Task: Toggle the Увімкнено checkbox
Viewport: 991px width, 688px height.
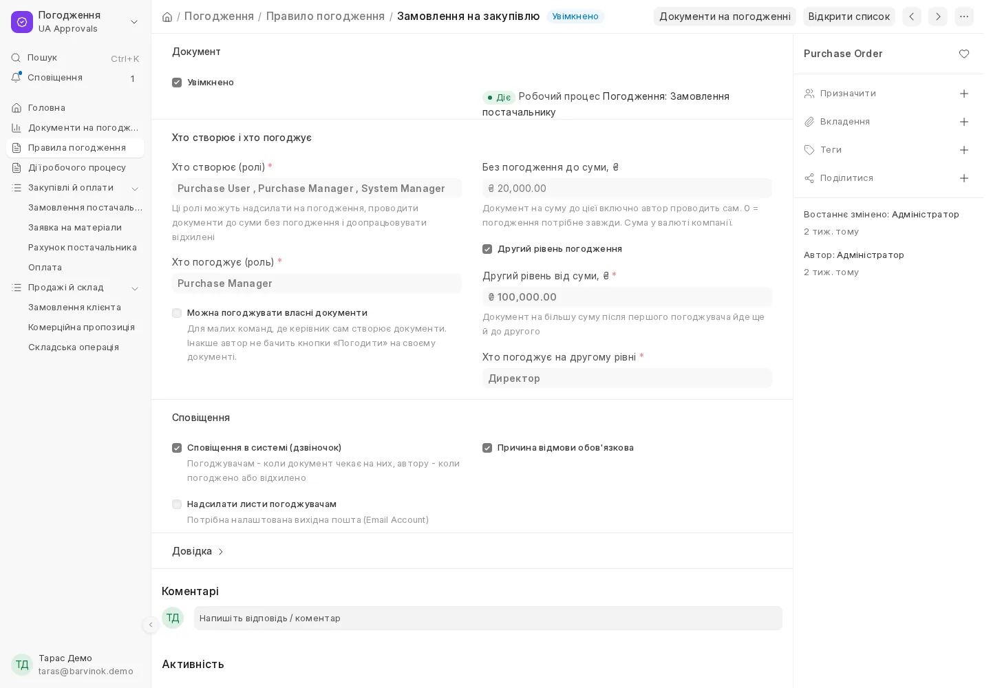Action: [177, 83]
